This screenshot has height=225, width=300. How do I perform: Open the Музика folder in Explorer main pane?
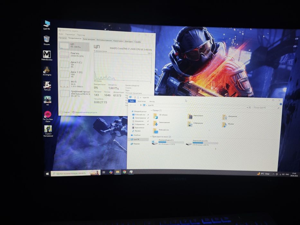point(228,124)
